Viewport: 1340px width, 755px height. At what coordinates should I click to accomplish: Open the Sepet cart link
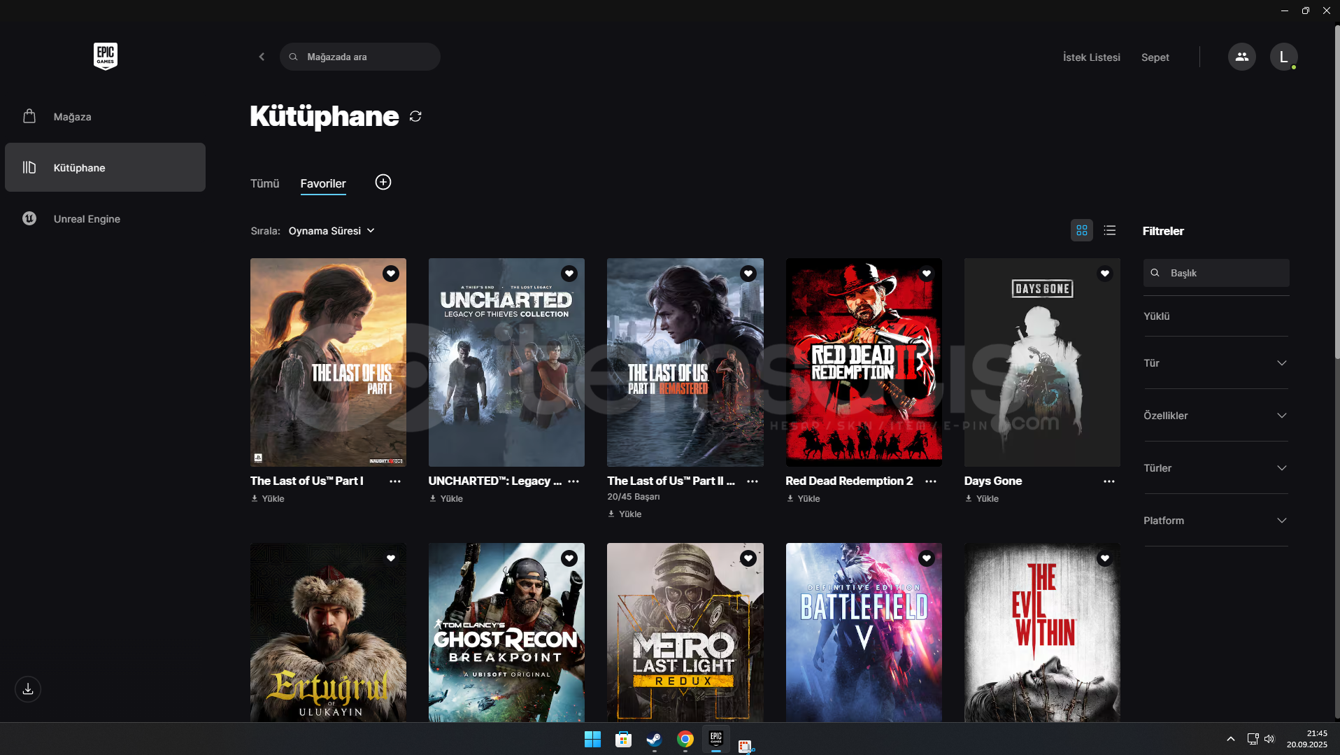tap(1155, 57)
